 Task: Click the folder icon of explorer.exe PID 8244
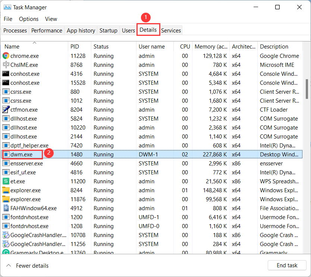(6, 190)
